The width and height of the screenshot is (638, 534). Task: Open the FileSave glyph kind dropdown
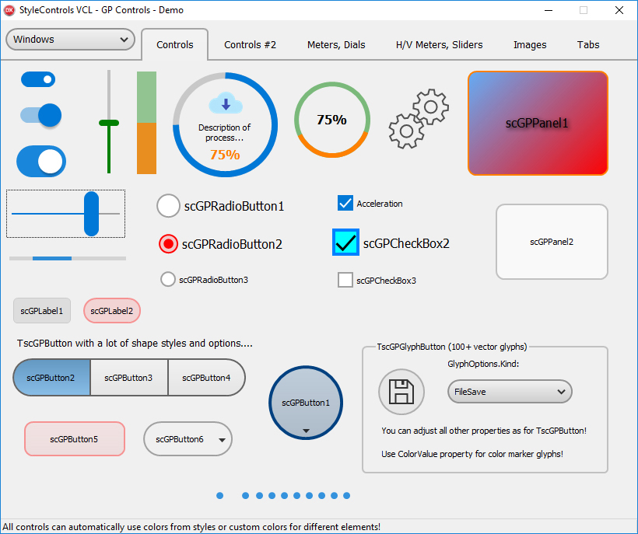tap(510, 392)
